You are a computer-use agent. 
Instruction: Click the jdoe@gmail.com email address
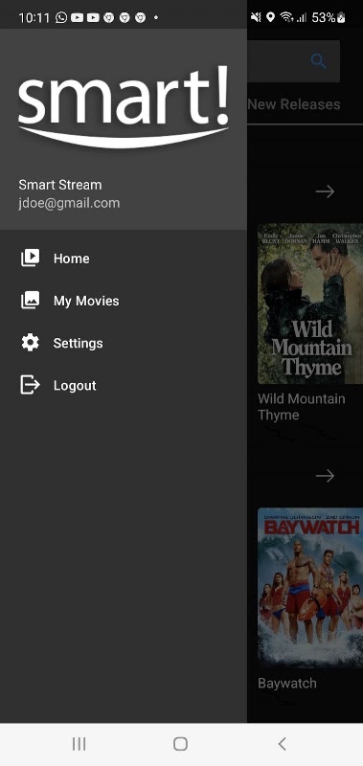(69, 203)
